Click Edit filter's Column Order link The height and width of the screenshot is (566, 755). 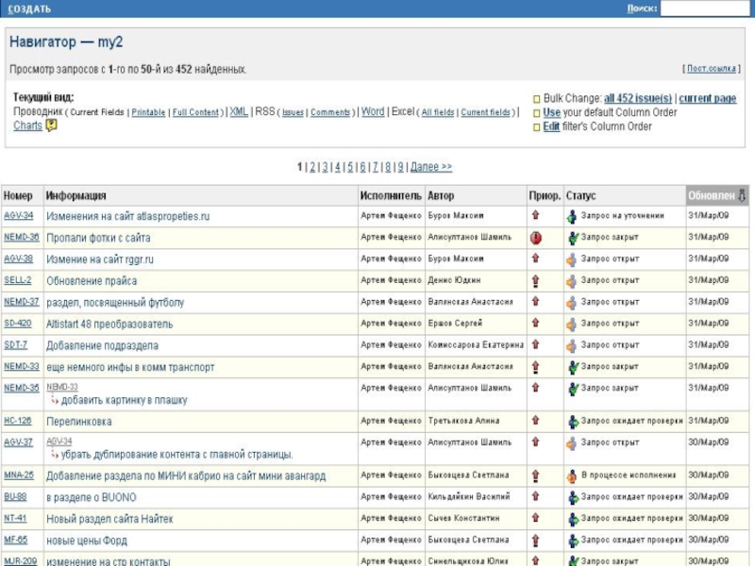(551, 126)
